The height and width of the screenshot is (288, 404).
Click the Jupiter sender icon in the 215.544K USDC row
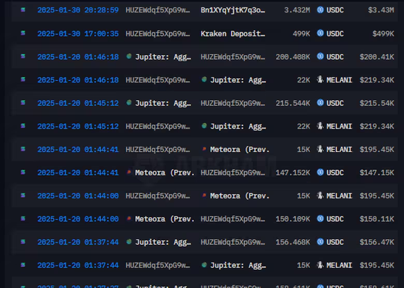tap(129, 103)
